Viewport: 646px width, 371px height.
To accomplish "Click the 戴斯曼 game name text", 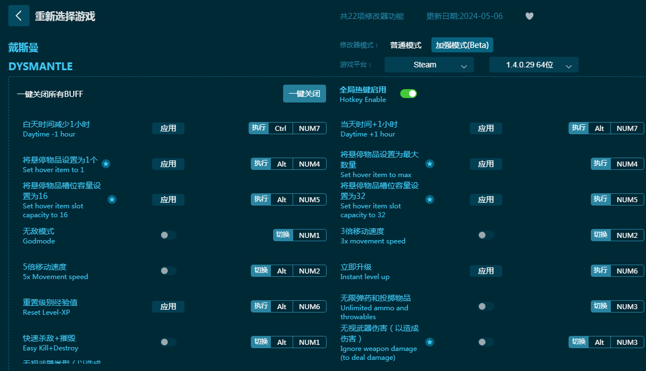I will [x=23, y=48].
